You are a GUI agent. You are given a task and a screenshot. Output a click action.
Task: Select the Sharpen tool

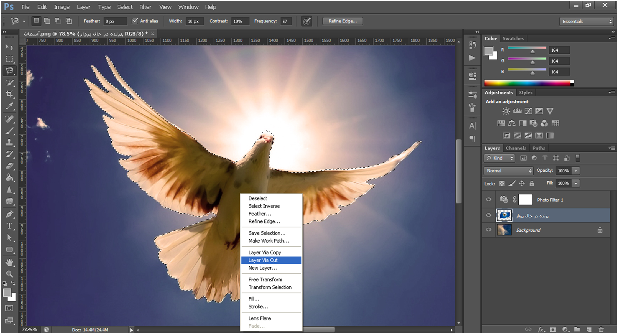click(9, 190)
